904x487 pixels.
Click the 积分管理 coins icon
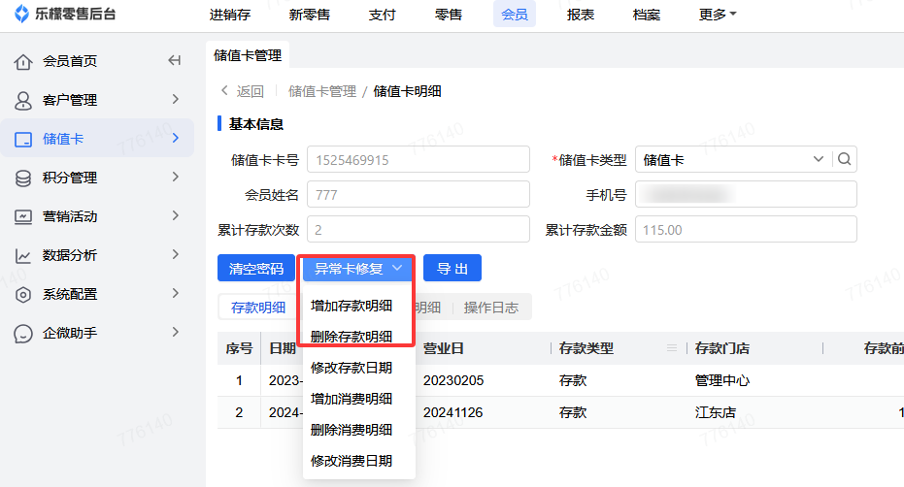click(23, 179)
